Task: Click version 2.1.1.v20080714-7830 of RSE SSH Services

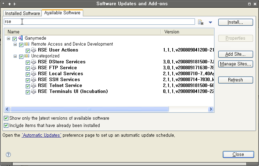Action: pos(188,80)
